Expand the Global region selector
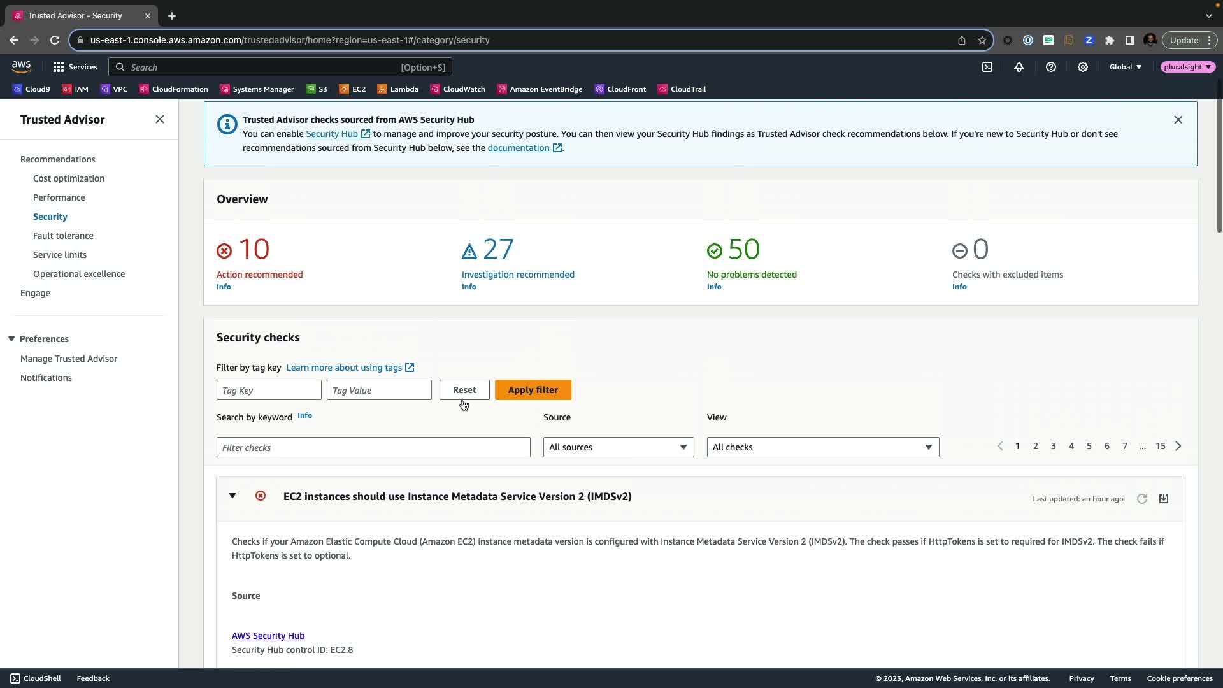 (x=1125, y=67)
